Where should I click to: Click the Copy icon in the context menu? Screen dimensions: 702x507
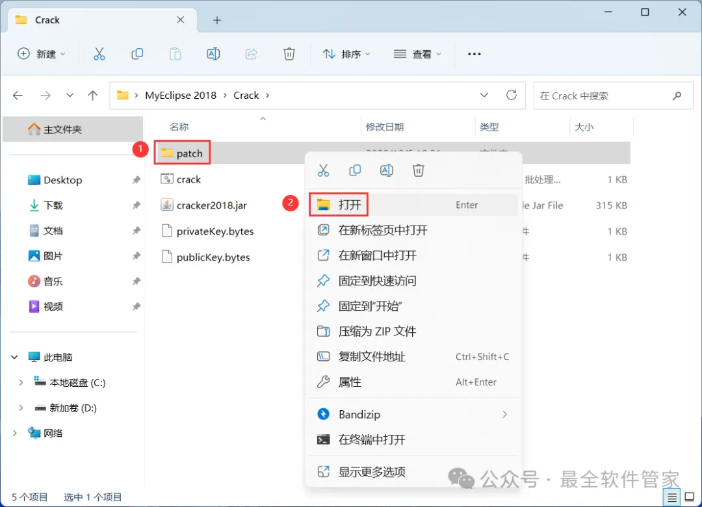point(355,170)
